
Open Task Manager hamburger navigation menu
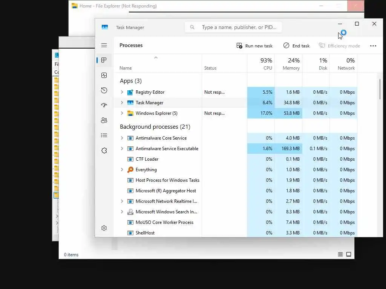point(104,45)
